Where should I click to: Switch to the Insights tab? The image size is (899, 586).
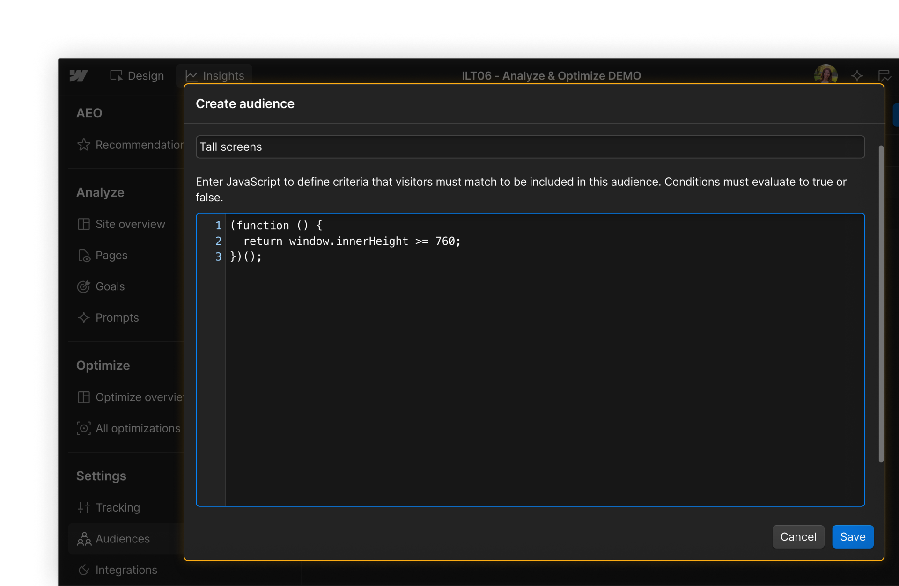tap(214, 75)
